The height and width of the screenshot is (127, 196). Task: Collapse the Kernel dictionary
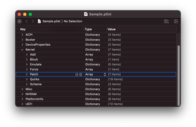click(x=22, y=50)
